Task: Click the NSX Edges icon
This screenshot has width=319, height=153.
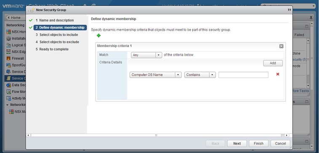Action: click(x=8, y=52)
